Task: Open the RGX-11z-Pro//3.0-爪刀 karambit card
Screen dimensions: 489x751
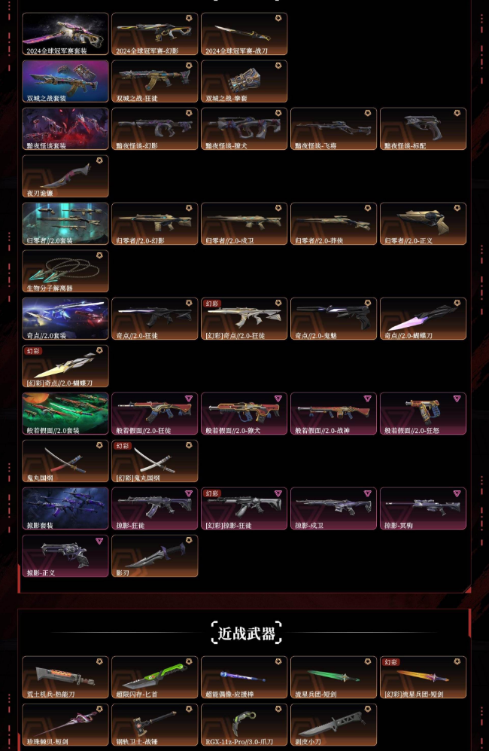Action: (244, 725)
